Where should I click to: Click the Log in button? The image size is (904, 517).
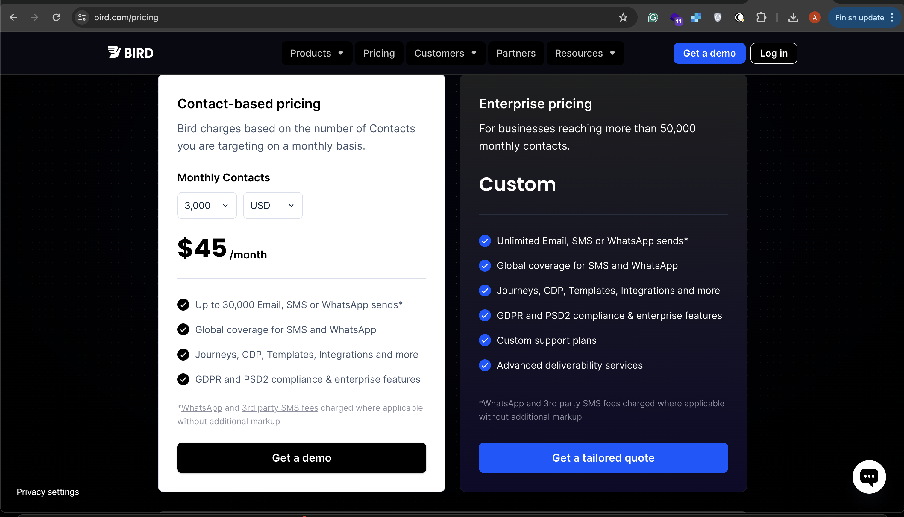pyautogui.click(x=773, y=53)
